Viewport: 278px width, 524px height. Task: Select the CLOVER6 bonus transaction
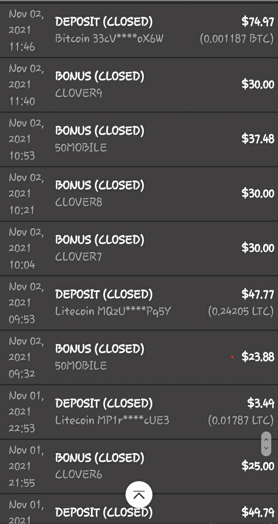pyautogui.click(x=139, y=466)
